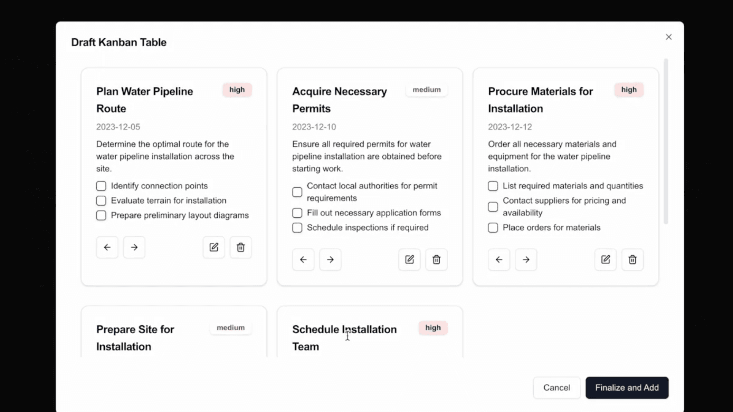Check the Identify connection points checkbox
Viewport: 733px width, 412px height.
[x=101, y=186]
